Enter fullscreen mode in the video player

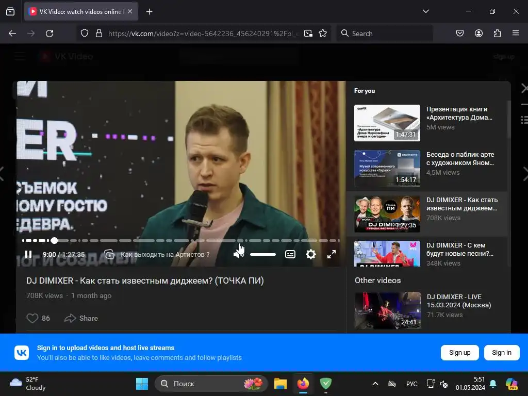(x=332, y=254)
